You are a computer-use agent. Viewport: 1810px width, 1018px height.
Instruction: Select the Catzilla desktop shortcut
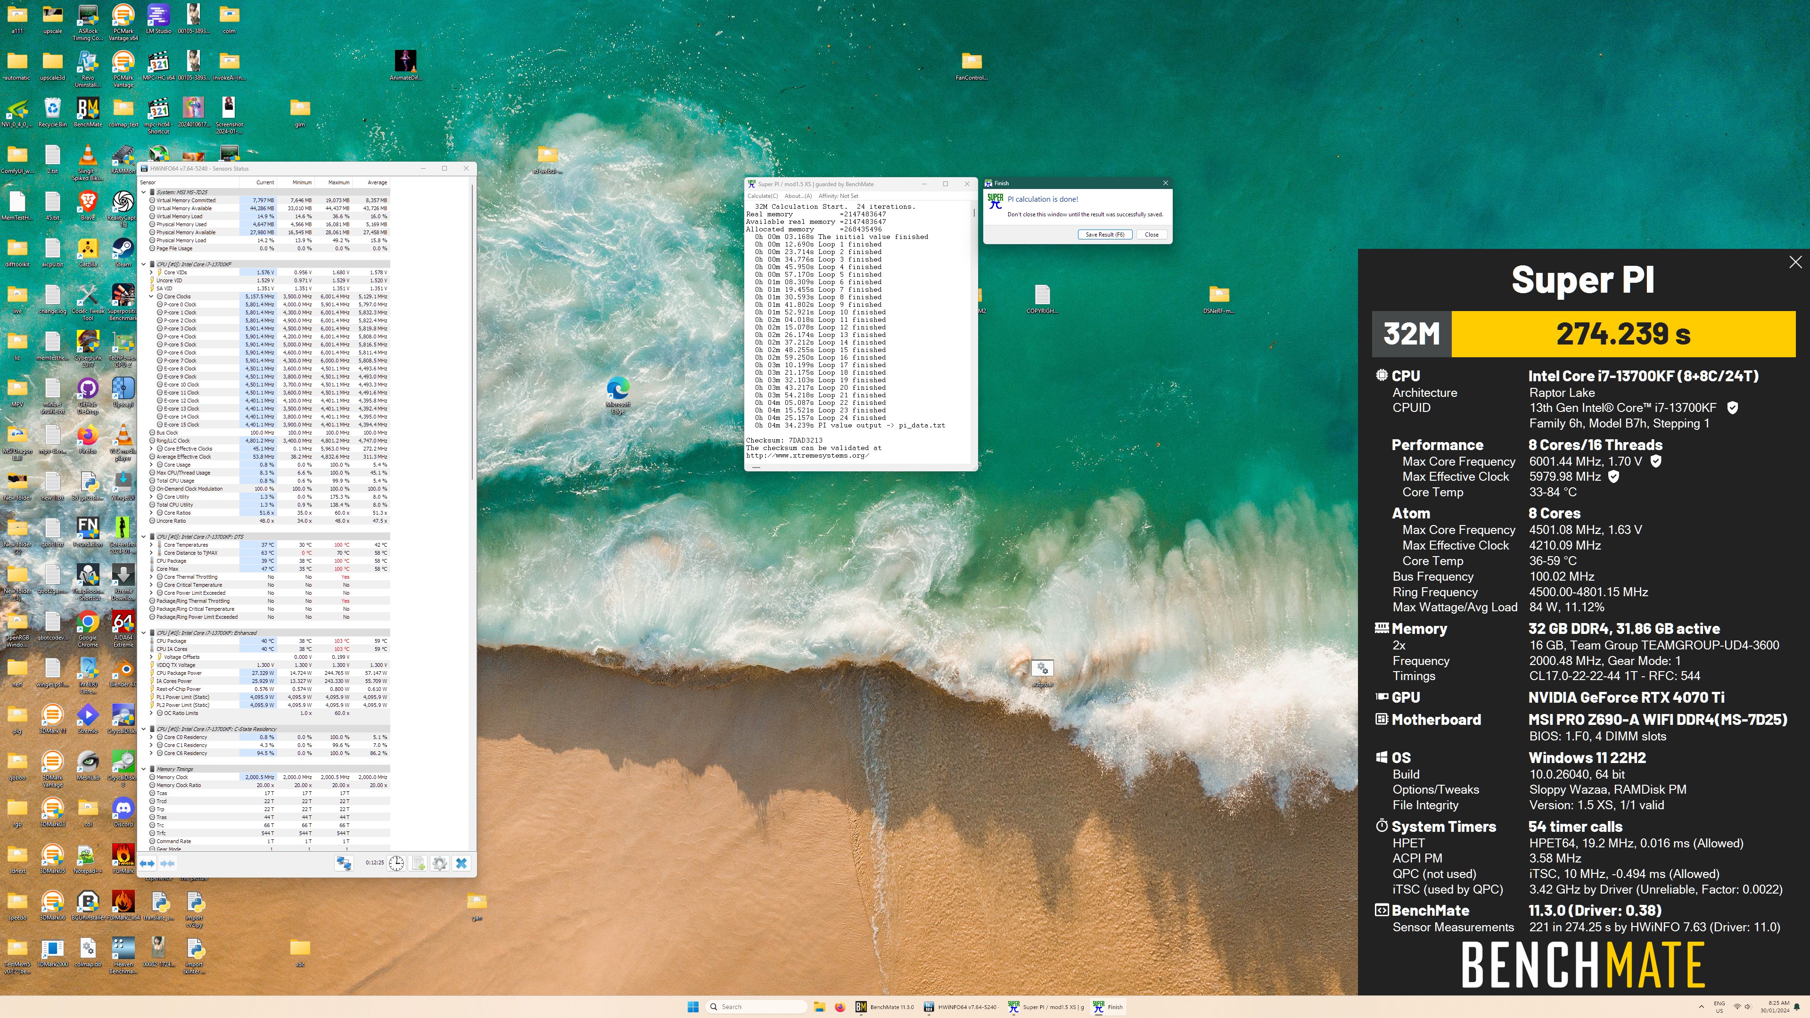click(88, 252)
